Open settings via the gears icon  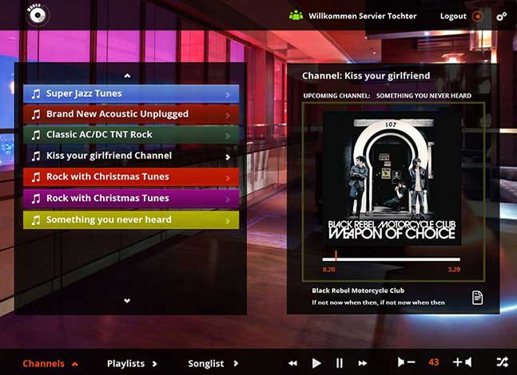pos(502,17)
